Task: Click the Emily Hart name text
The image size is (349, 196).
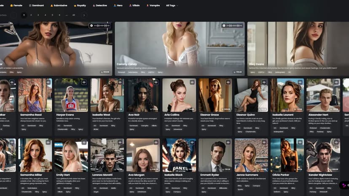Action: [63, 175]
